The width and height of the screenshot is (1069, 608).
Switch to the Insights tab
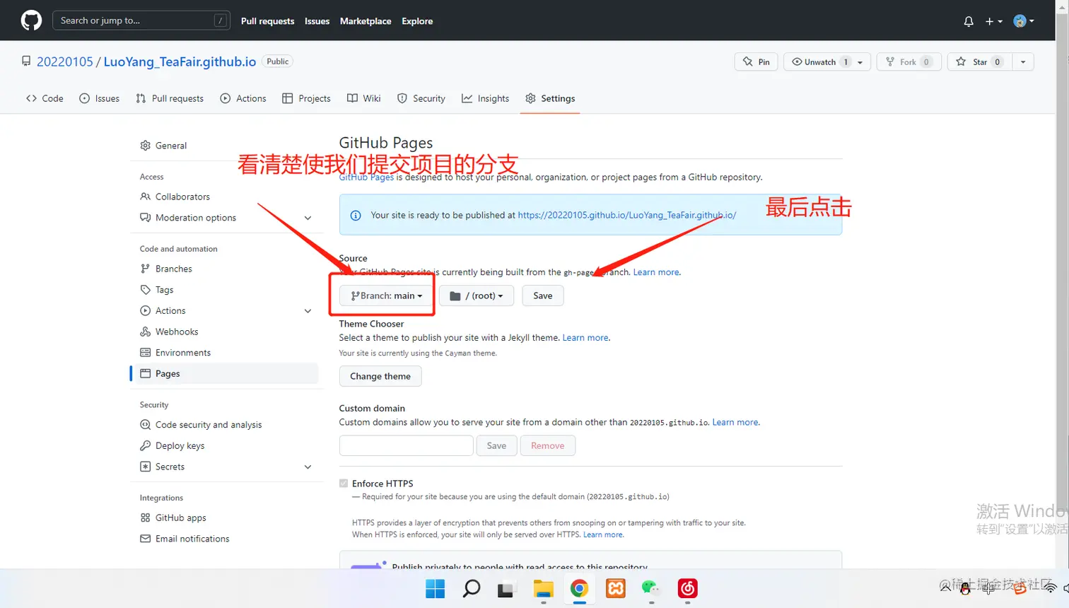point(486,98)
